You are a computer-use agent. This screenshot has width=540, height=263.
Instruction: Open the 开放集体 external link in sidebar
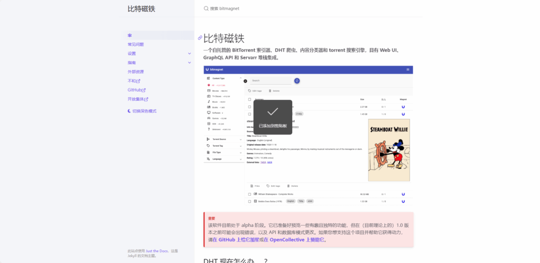point(138,99)
